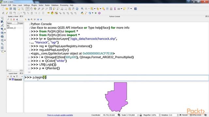Click the purple Hancock polygon on map
The width and height of the screenshot is (209, 117).
pyautogui.click(x=117, y=97)
